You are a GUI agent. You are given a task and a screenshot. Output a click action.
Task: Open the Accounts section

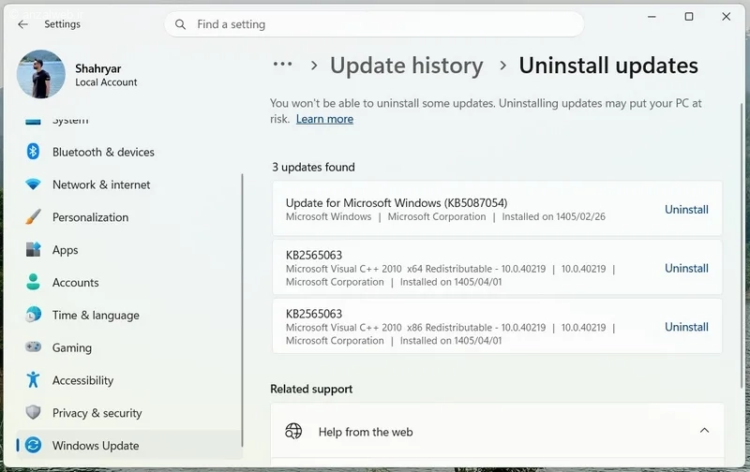pos(129,282)
